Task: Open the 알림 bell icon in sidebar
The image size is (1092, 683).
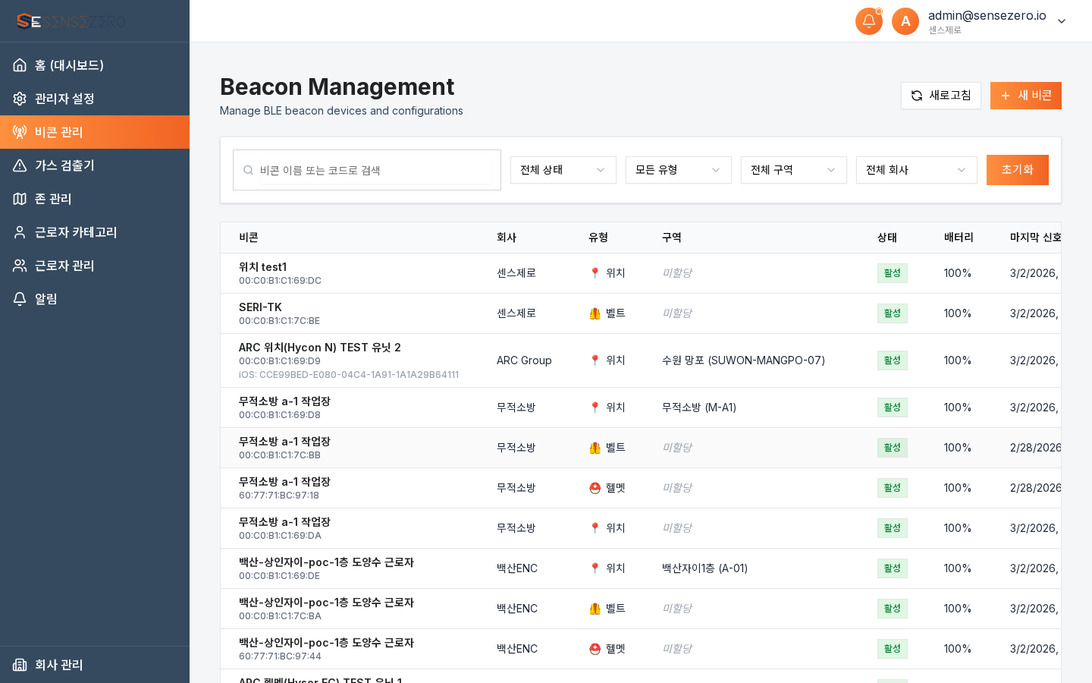Action: click(x=21, y=299)
